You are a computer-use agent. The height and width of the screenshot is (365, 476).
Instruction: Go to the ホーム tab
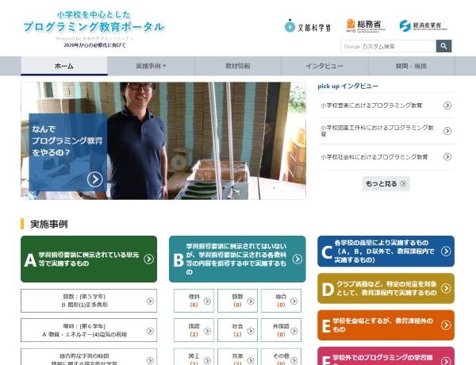[63, 66]
